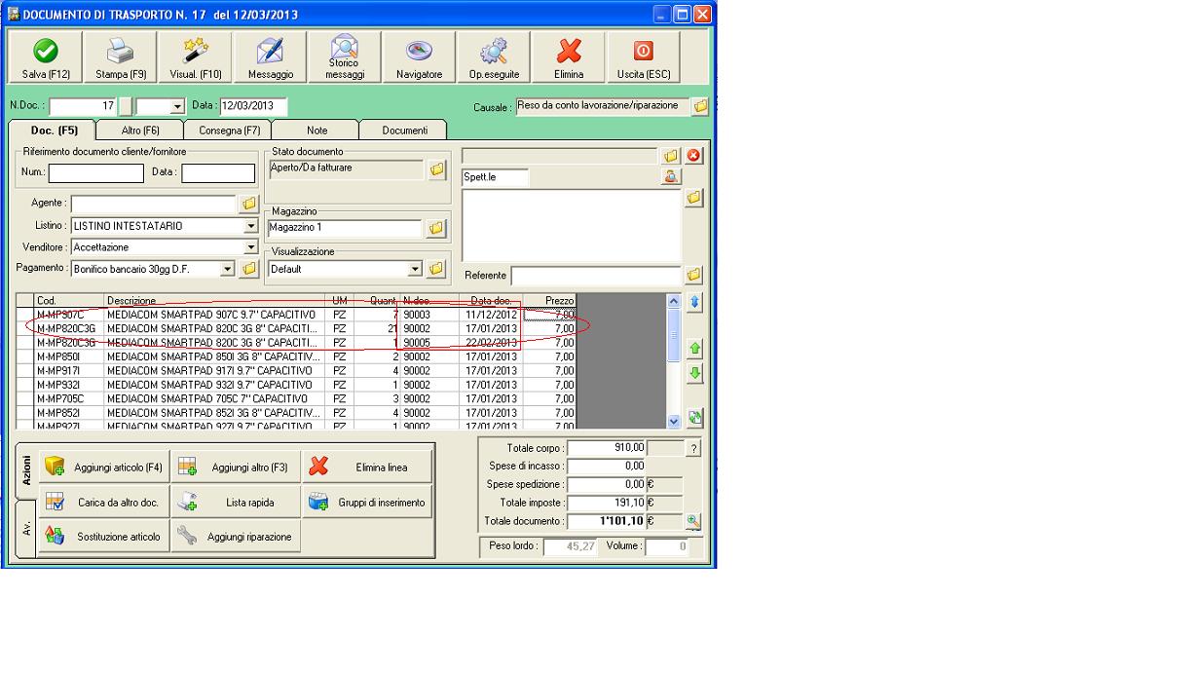Click Lista rapida button
Image resolution: width=1192 pixels, height=674 pixels.
pos(235,503)
